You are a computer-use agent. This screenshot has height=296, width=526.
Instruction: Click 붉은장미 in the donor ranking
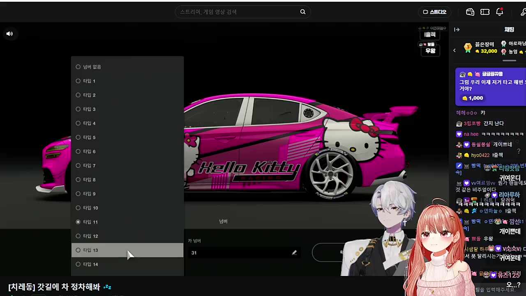(x=484, y=44)
